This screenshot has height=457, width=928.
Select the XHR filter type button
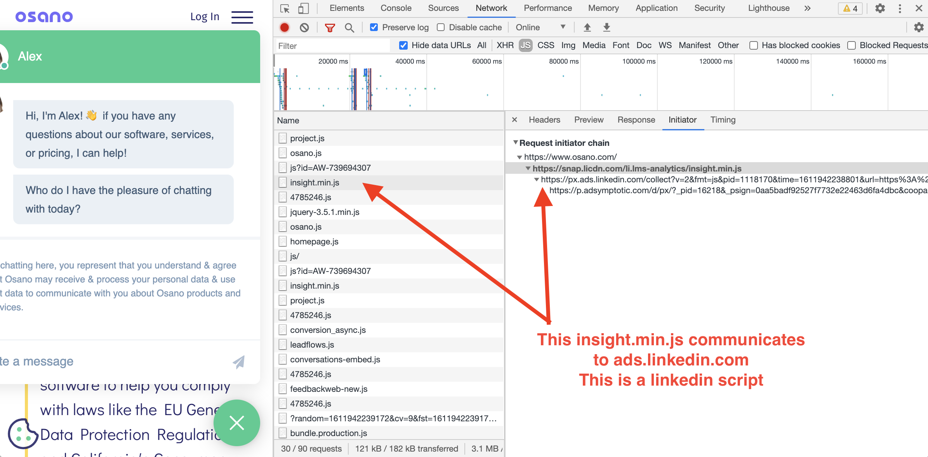[x=505, y=45]
